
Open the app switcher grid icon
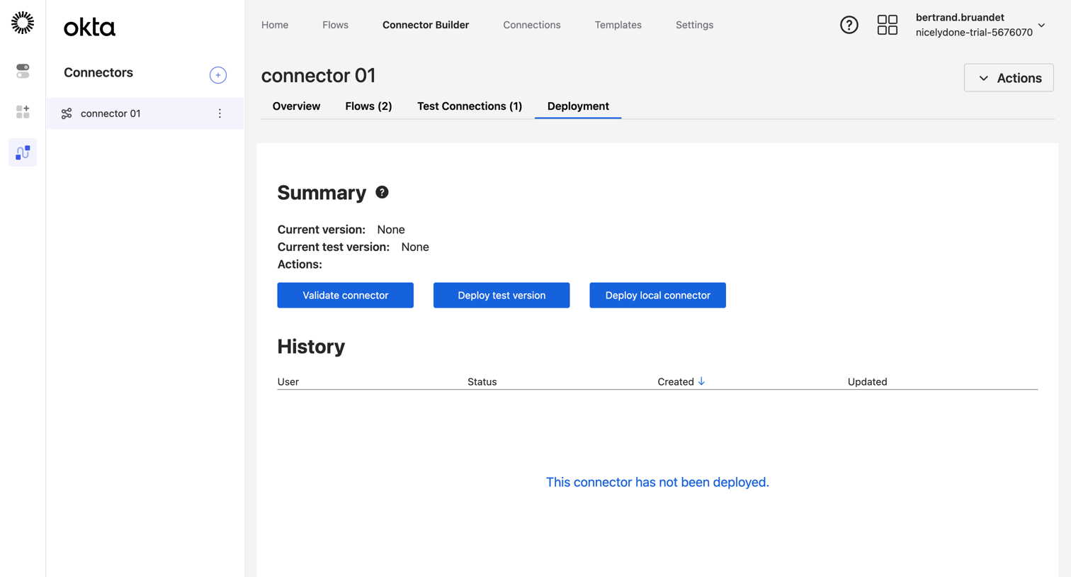[x=887, y=25]
